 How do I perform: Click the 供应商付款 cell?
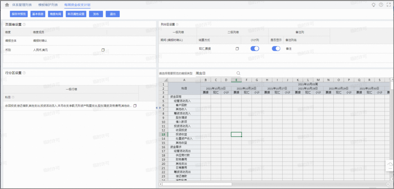[x=184, y=155]
